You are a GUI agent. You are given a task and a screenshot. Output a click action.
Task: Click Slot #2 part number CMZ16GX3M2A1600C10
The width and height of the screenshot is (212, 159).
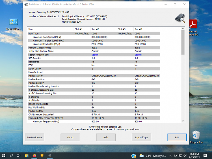tap(103, 76)
